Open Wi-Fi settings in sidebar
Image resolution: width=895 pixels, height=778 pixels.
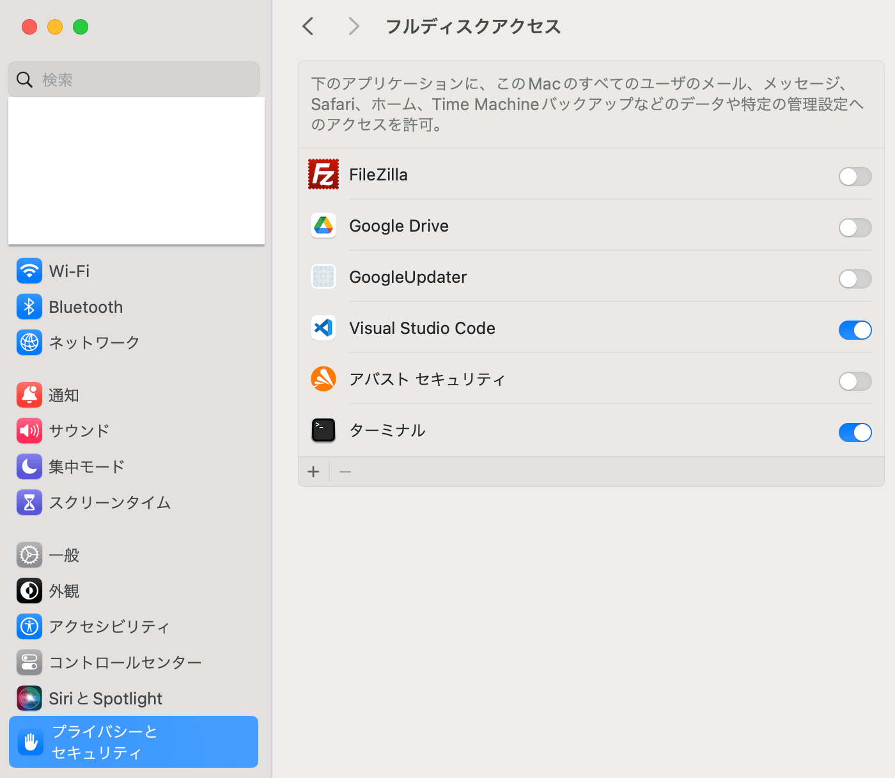134,271
